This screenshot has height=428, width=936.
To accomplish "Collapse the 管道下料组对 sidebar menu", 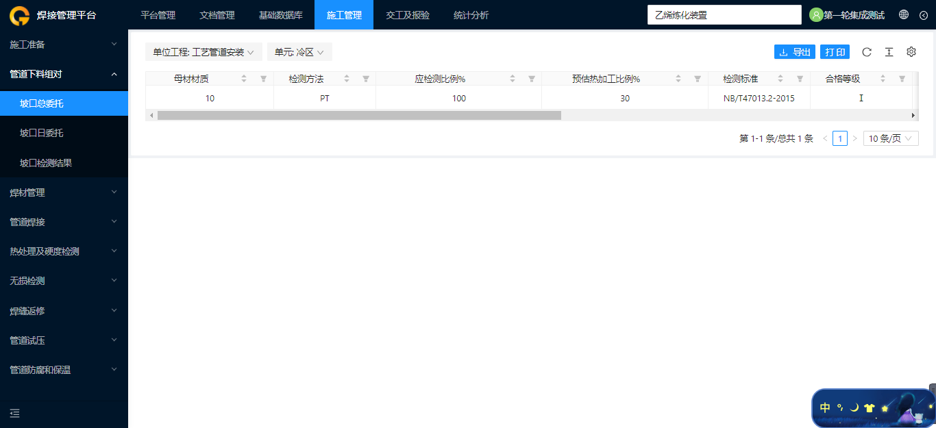I will point(64,74).
